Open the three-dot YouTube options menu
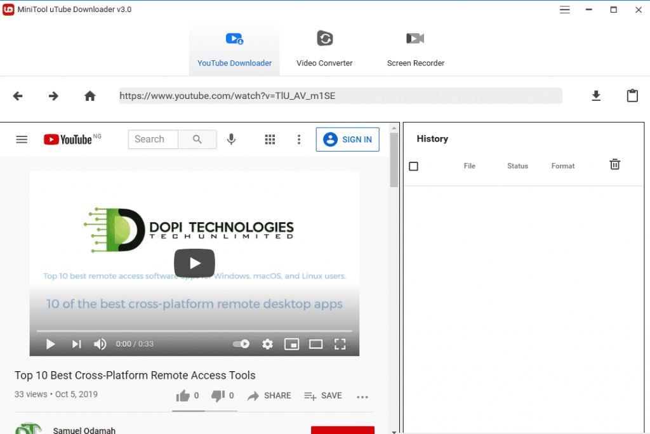Screen dimensions: 650x434 [299, 139]
